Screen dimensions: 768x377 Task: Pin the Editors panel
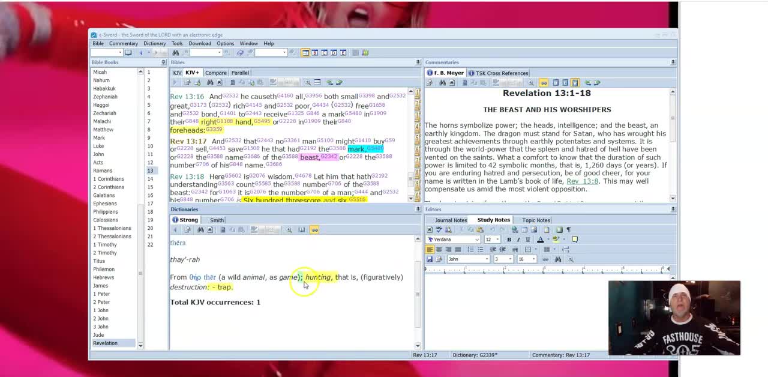click(673, 210)
